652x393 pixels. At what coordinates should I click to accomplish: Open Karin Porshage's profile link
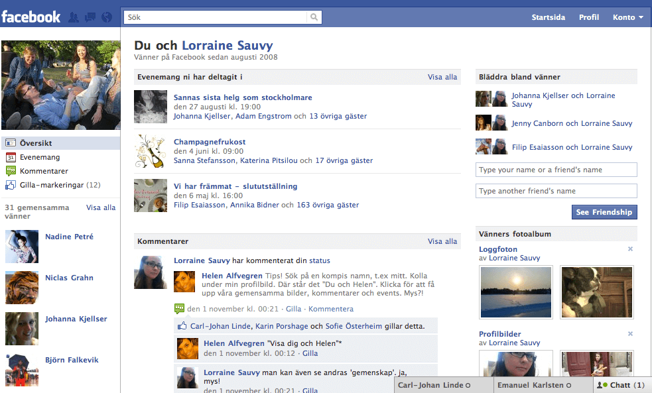281,327
